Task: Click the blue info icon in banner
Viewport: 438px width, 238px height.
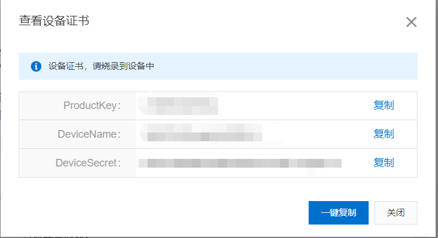Action: (36, 66)
